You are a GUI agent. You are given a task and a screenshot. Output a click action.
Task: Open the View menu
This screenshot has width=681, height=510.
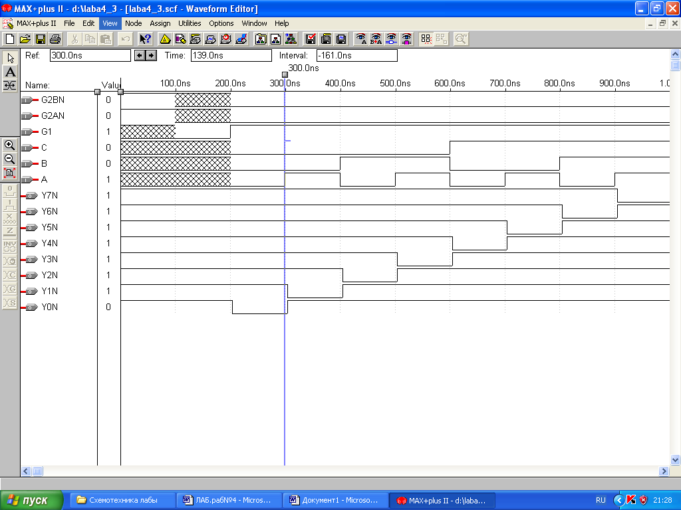pos(110,23)
